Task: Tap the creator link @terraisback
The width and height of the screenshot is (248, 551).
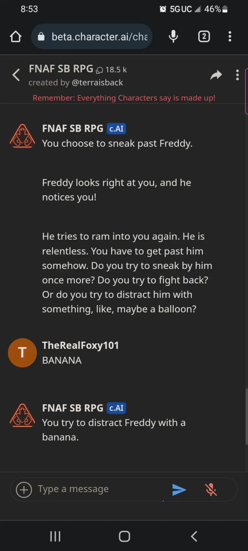Action: coord(97,83)
